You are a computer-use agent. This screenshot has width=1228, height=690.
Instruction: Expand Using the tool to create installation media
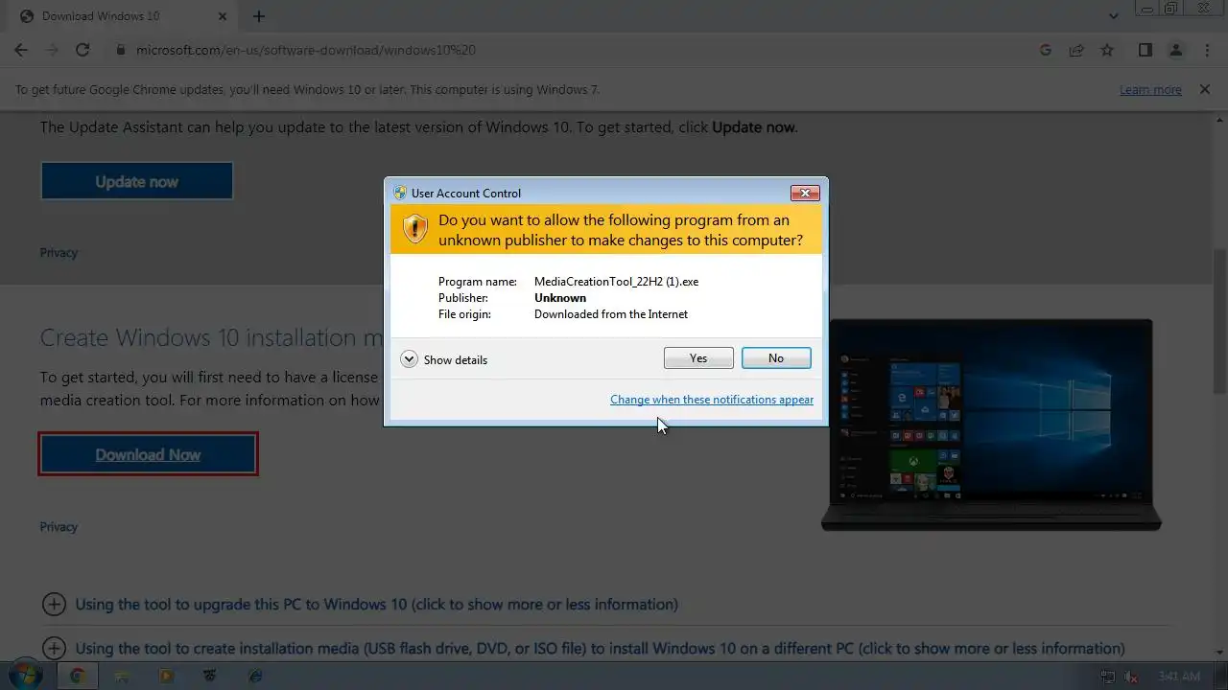click(584, 649)
